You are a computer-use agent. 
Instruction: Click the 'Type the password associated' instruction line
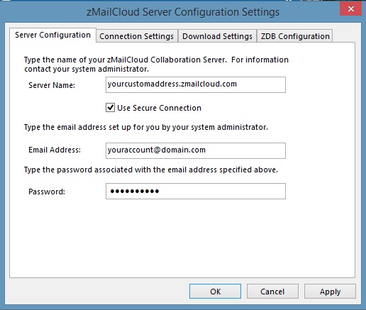click(x=151, y=170)
